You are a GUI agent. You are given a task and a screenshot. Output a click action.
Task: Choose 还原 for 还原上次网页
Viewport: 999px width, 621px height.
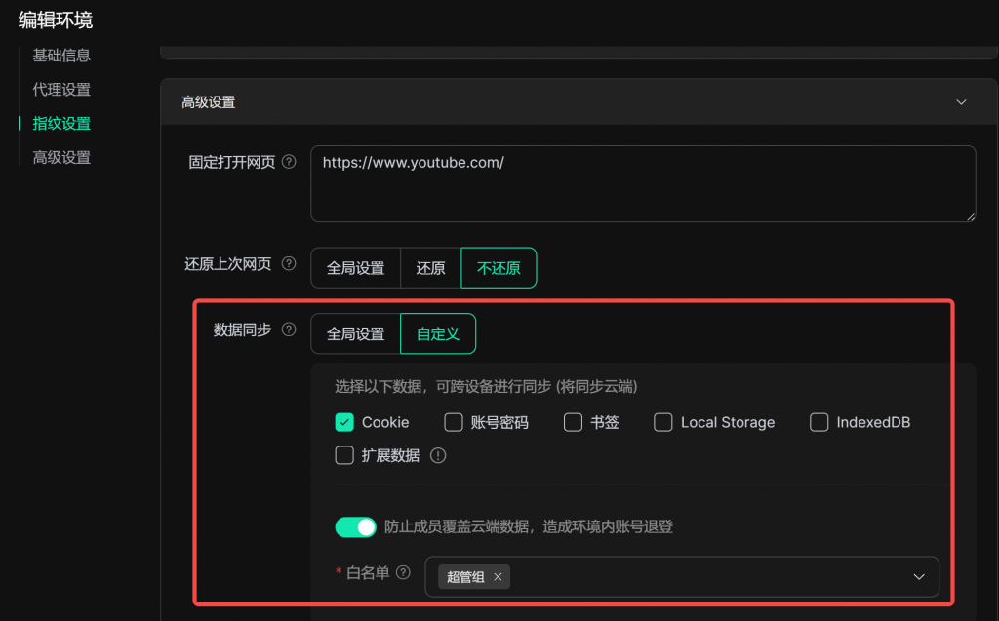pyautogui.click(x=430, y=268)
